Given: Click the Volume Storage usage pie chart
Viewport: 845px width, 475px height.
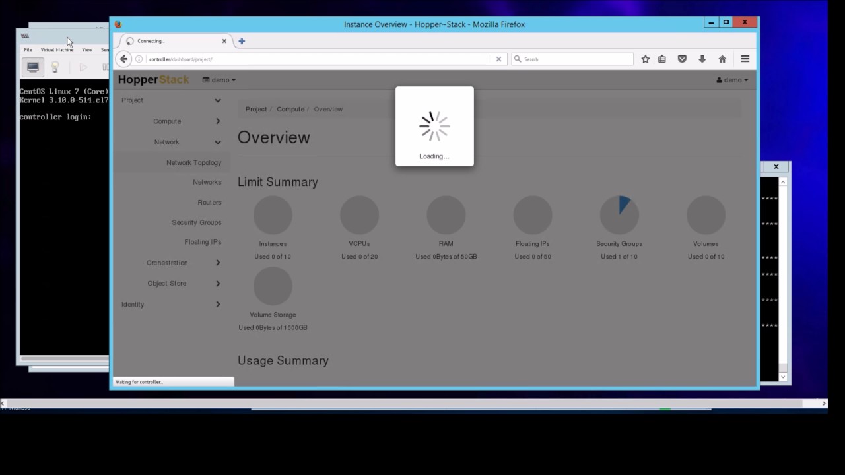Looking at the screenshot, I should pyautogui.click(x=273, y=286).
